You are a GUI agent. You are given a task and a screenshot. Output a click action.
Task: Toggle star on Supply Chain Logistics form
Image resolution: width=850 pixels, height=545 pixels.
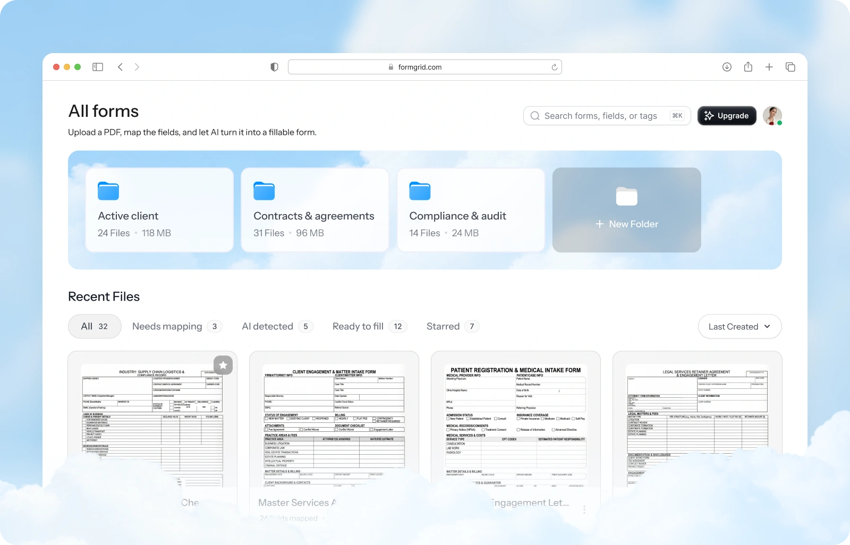pyautogui.click(x=223, y=365)
